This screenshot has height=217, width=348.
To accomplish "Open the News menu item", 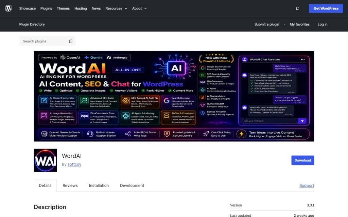I will 96,8.
